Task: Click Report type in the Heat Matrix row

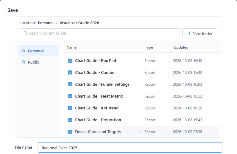Action: [150, 96]
